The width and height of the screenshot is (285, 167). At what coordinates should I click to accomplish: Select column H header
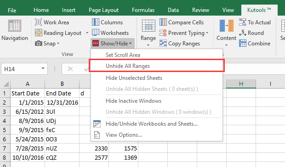(x=241, y=84)
